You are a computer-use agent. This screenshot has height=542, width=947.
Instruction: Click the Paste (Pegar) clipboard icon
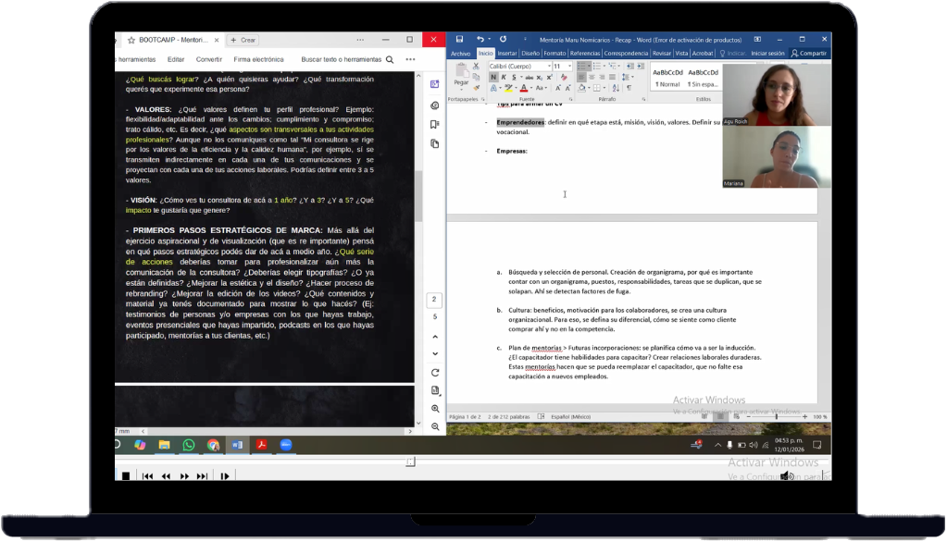pyautogui.click(x=460, y=74)
